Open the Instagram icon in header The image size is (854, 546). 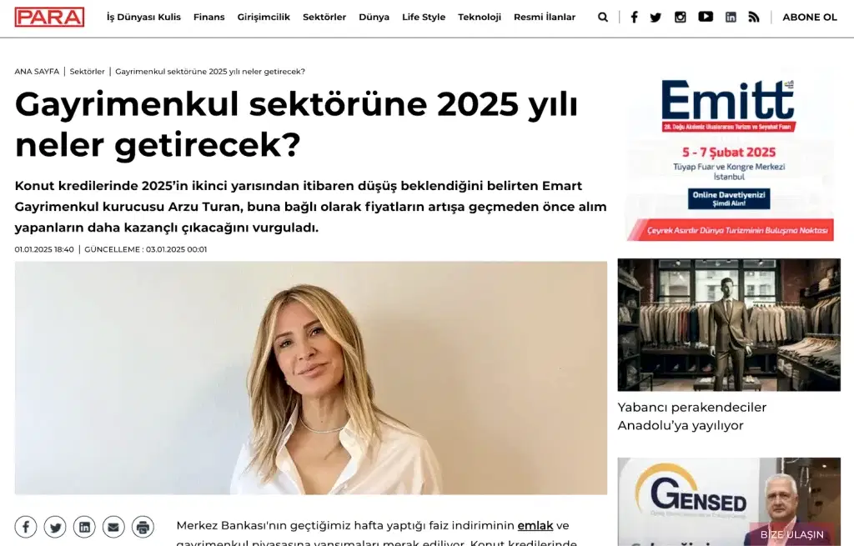pos(681,17)
